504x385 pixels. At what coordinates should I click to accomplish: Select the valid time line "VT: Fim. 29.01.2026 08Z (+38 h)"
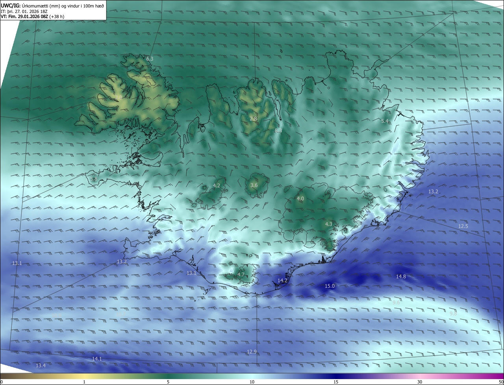tap(33, 17)
